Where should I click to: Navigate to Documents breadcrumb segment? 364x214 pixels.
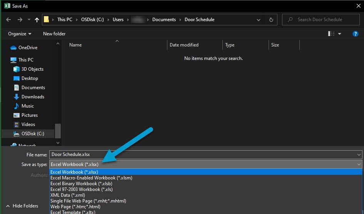point(164,20)
